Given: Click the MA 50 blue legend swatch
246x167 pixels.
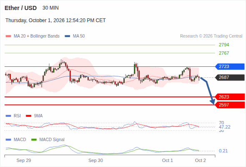Looking at the screenshot, I should point(68,36).
